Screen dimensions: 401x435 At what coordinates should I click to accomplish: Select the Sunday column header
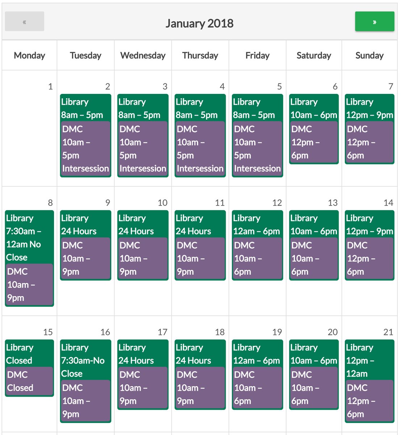point(369,55)
